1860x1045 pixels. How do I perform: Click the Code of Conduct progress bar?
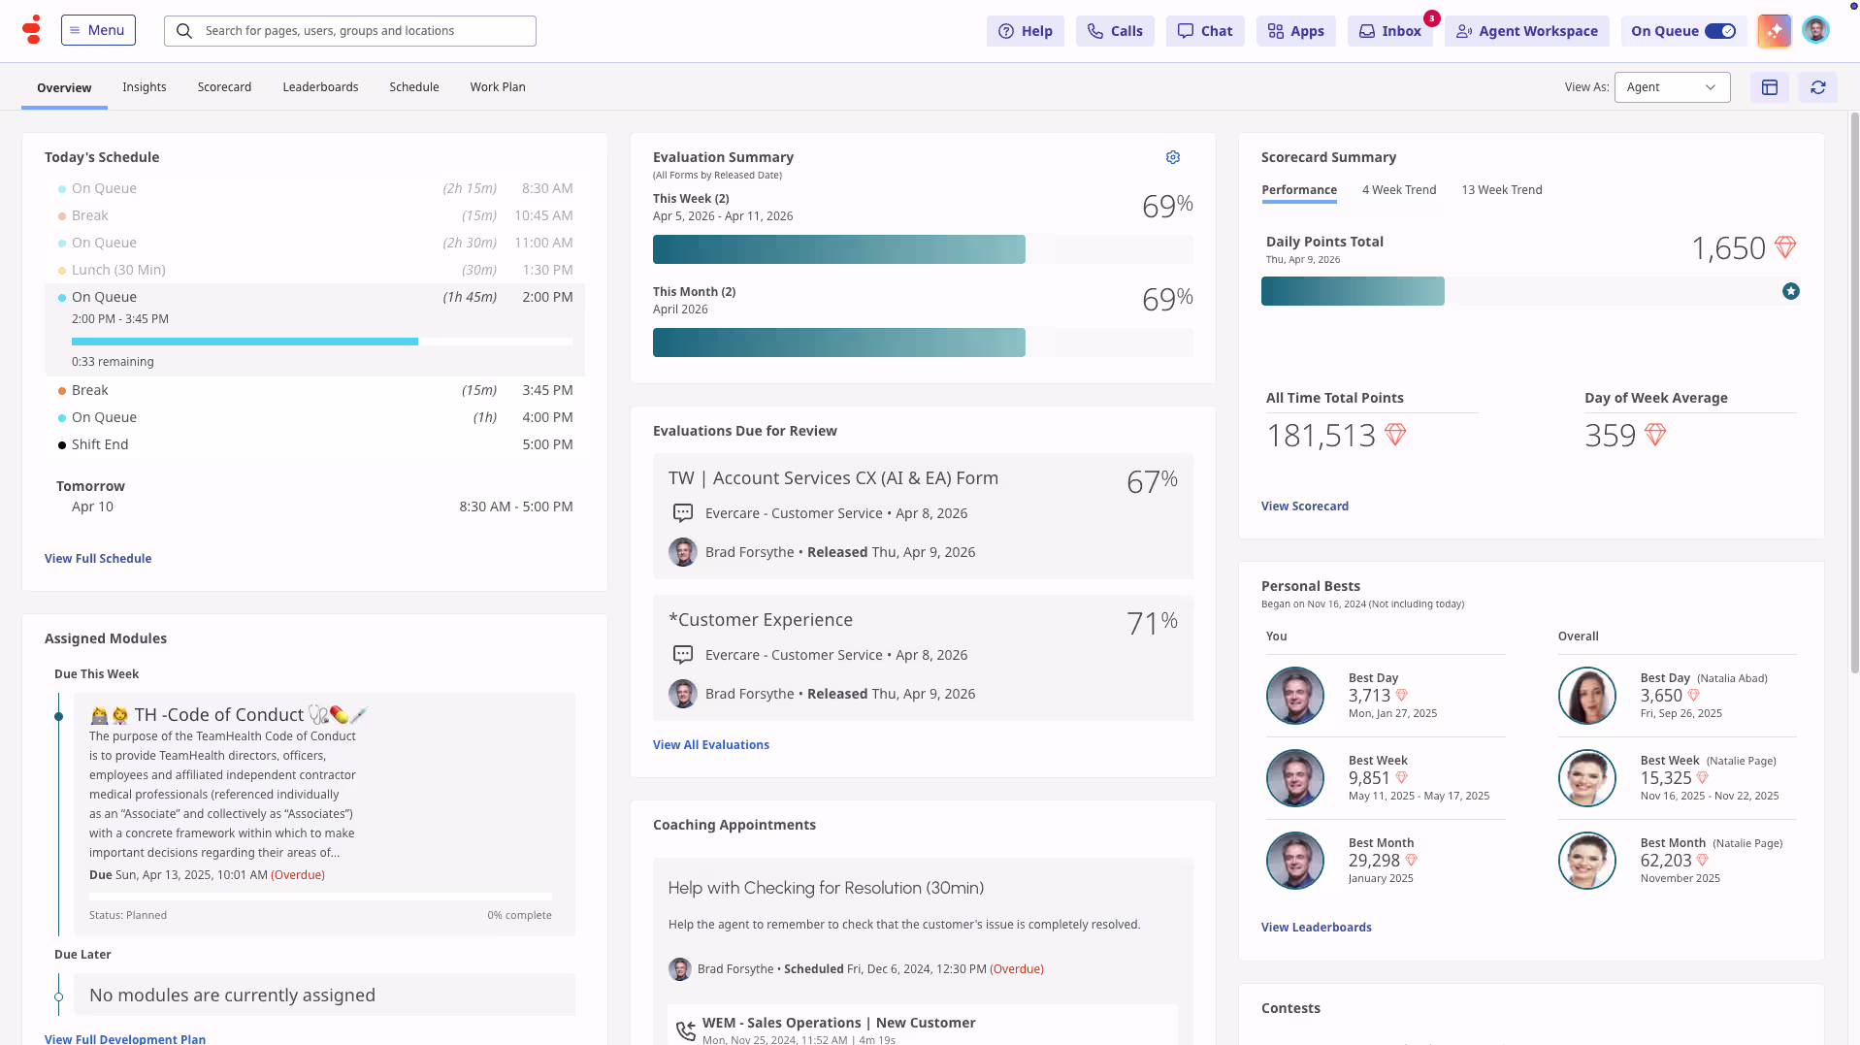click(320, 897)
